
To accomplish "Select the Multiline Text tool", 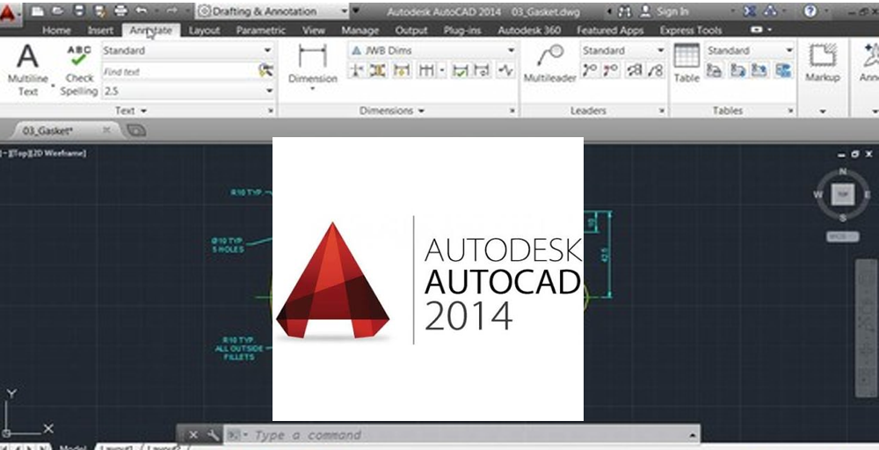I will tap(27, 70).
